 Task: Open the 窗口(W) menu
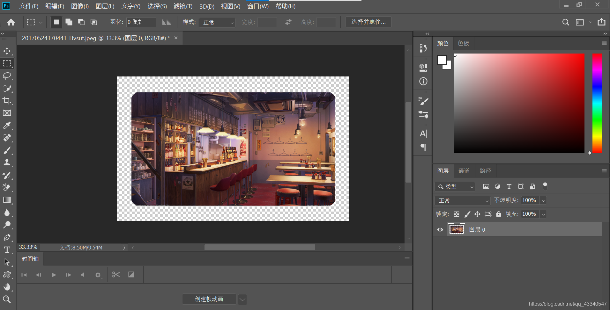click(258, 6)
